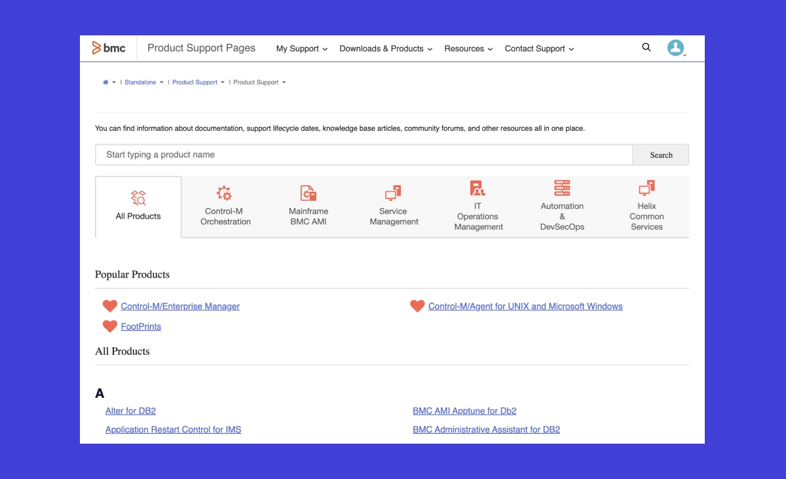The height and width of the screenshot is (479, 786).
Task: Expand the Standalone breadcrumb dropdown
Action: coord(162,82)
